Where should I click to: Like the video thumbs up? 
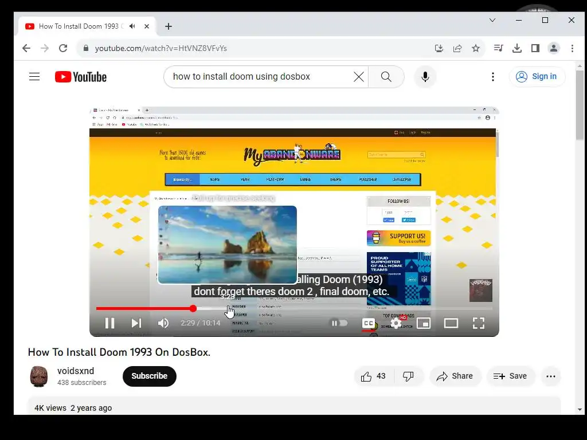coord(373,376)
